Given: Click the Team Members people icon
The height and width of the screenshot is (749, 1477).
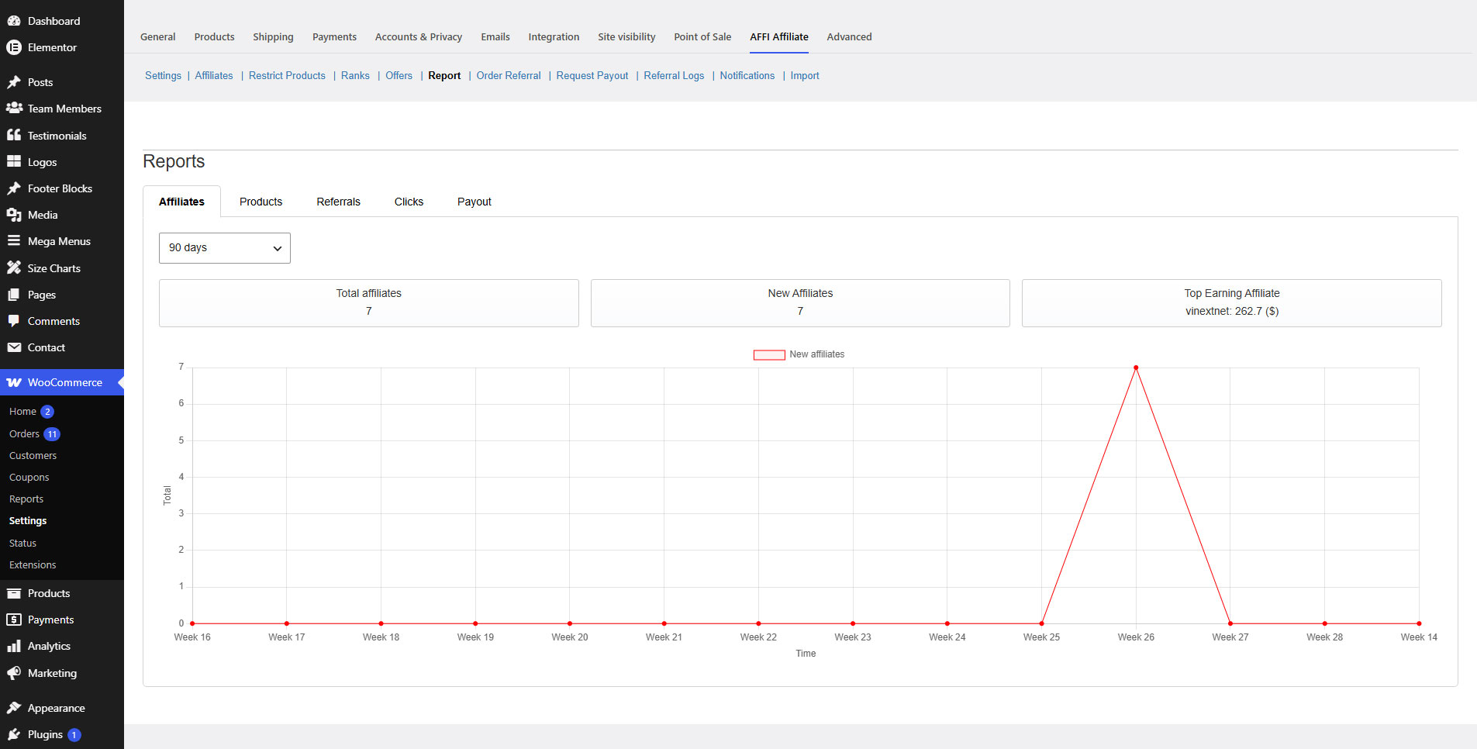Looking at the screenshot, I should (14, 109).
